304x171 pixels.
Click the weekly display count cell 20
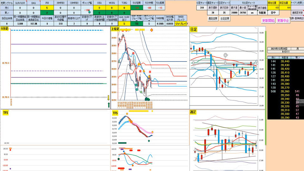tap(213, 13)
